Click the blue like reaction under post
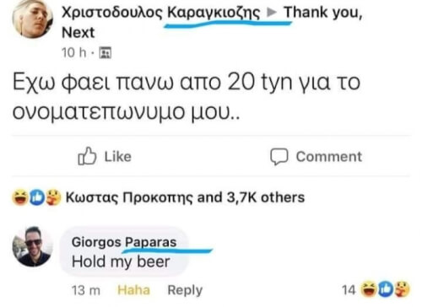 click(x=37, y=197)
